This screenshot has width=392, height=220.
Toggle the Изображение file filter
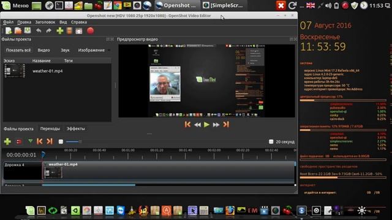tap(91, 50)
